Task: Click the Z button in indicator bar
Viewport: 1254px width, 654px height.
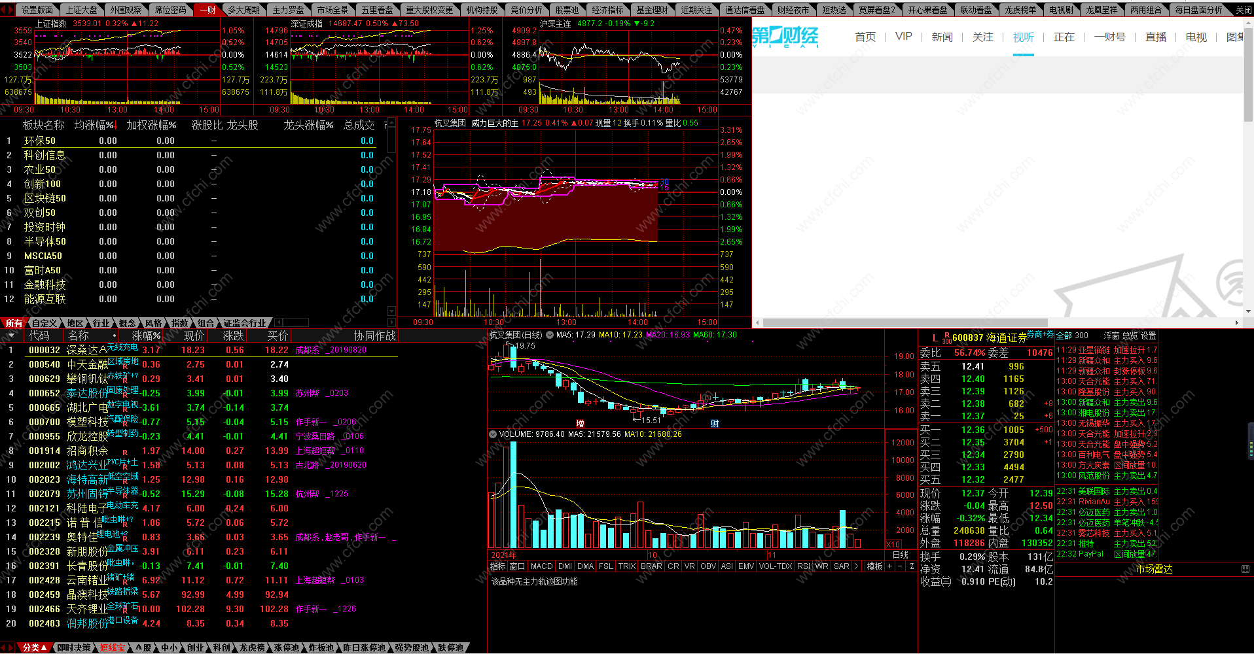Action: 911,566
